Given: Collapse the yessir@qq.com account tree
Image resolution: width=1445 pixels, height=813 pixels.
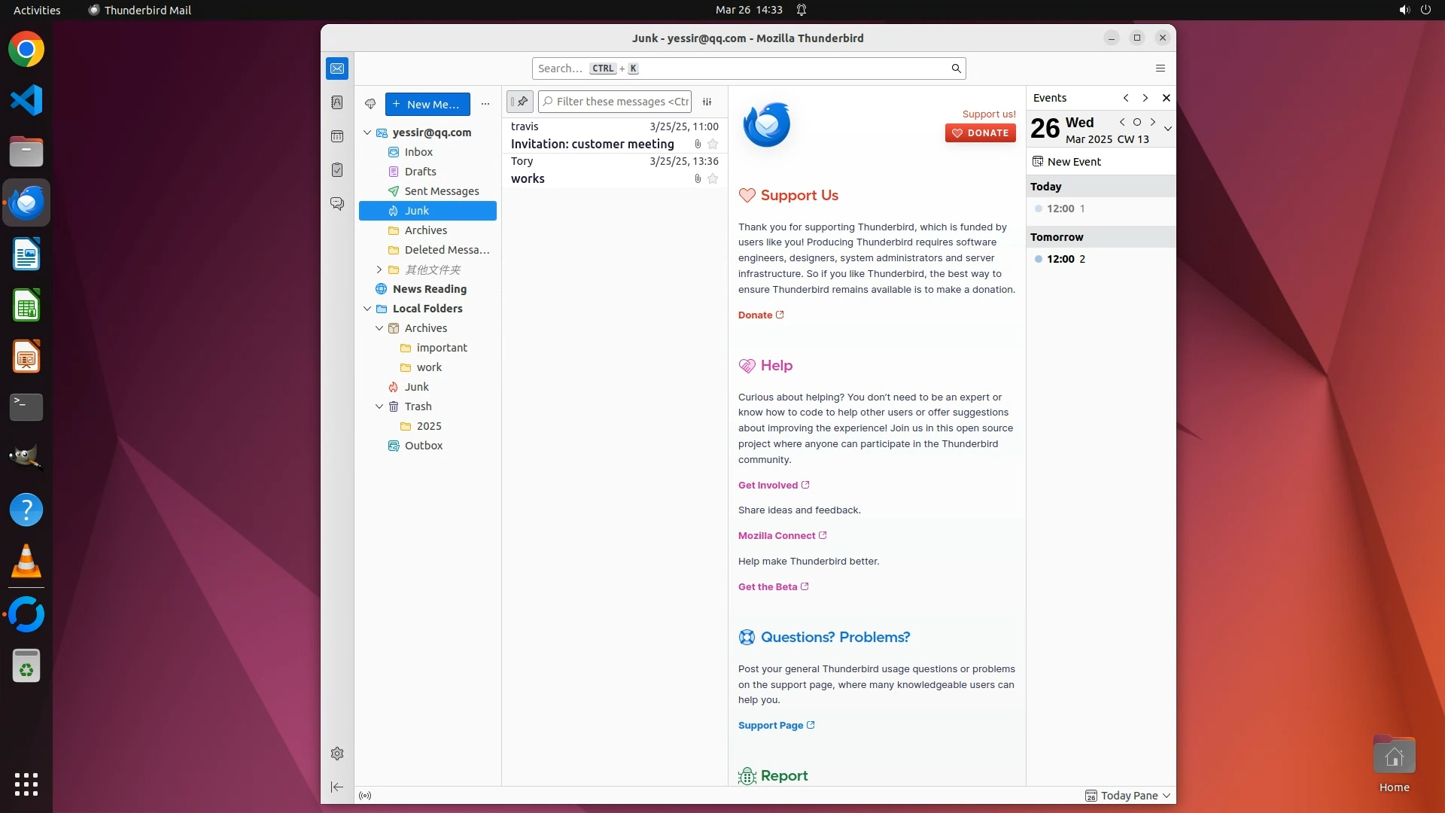Looking at the screenshot, I should pos(367,132).
